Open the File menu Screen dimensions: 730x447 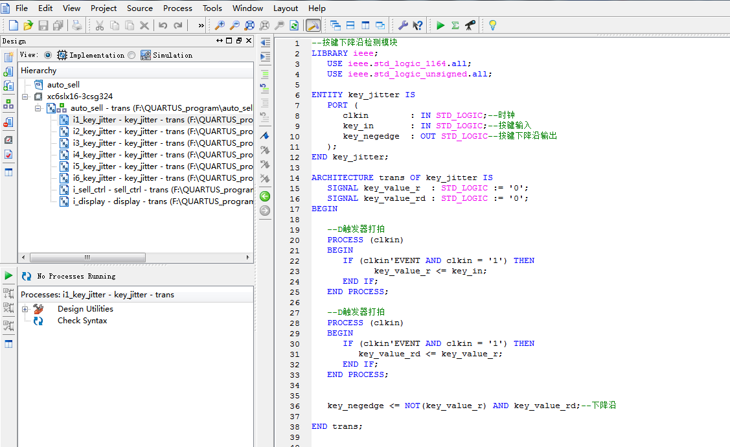(x=21, y=8)
